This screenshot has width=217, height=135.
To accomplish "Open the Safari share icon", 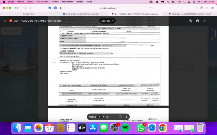I will [x=202, y=8].
